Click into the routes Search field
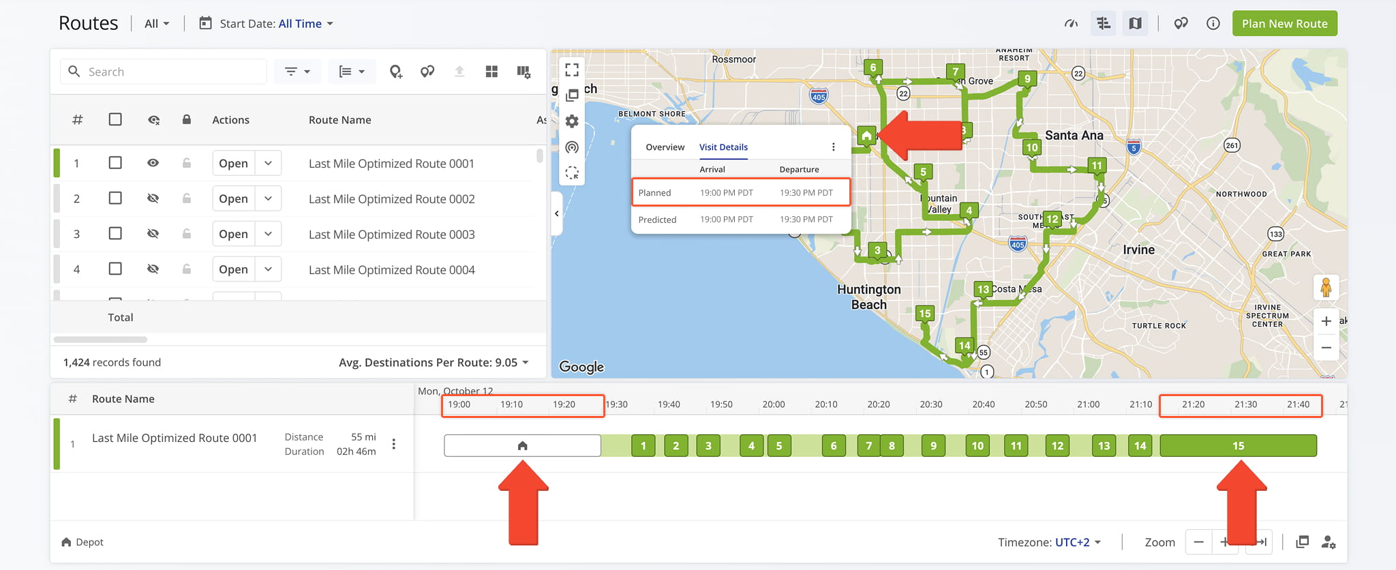This screenshot has height=570, width=1396. (x=164, y=72)
